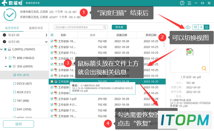Image resolution: width=214 pixels, height=131 pixels.
Task: Check the TXT (988) checkbox
Action: click(15, 101)
